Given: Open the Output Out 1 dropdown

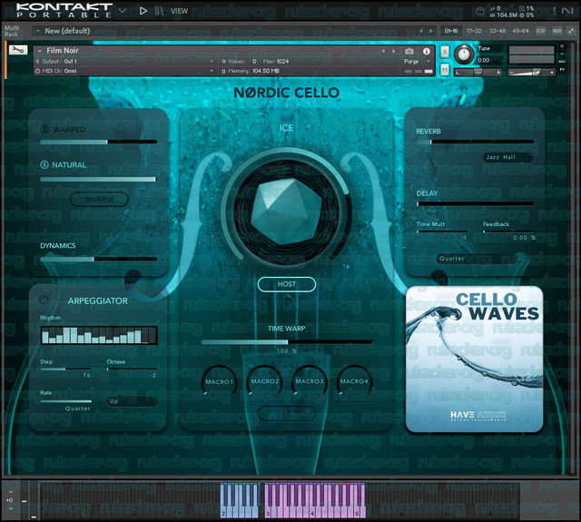Looking at the screenshot, I should [x=126, y=61].
